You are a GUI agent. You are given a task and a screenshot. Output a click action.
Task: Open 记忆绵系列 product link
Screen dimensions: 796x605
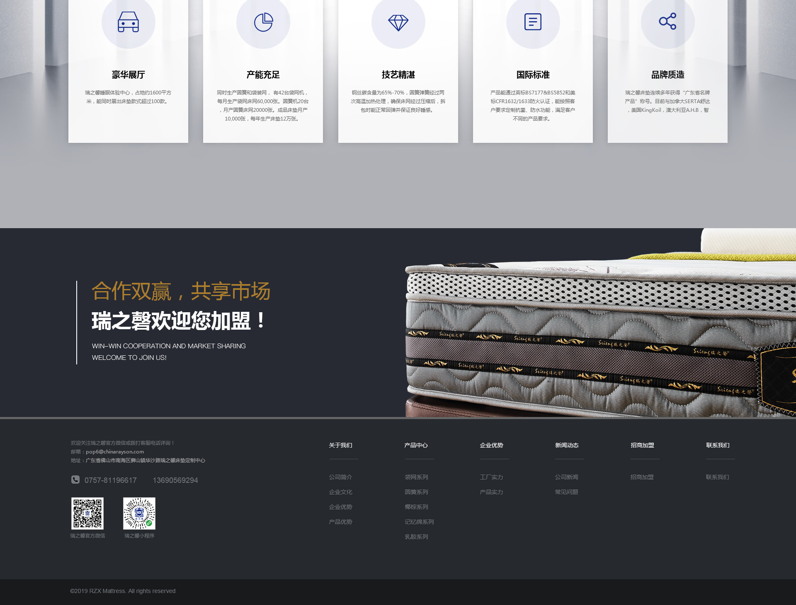pos(419,522)
